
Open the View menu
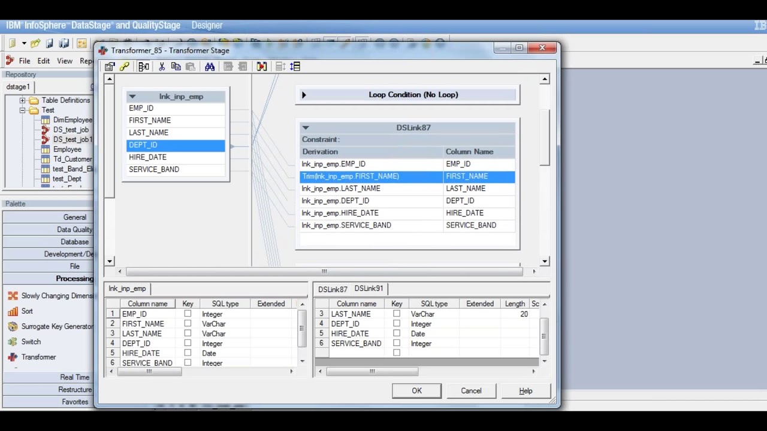[x=65, y=61]
